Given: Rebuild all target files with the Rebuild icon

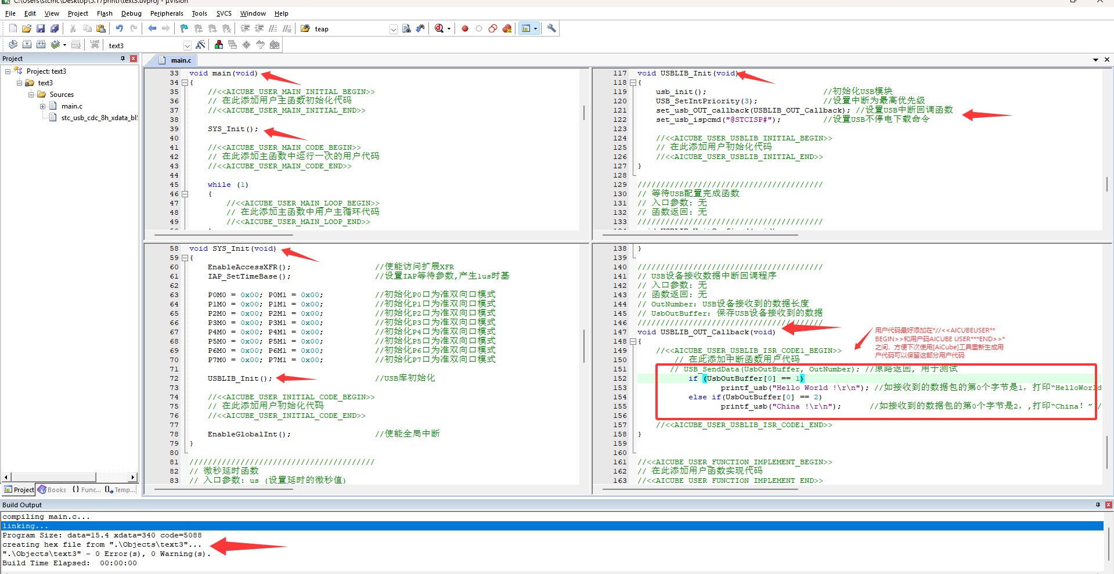Looking at the screenshot, I should (x=41, y=45).
